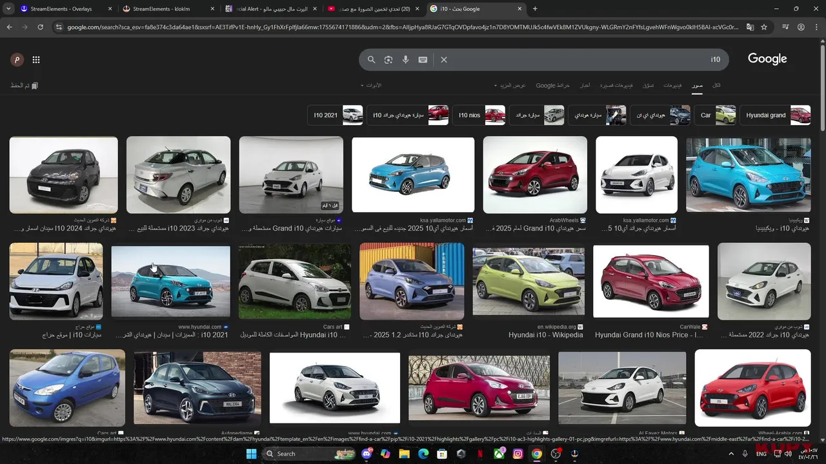Click the translate page icon in address bar
This screenshot has height=464, width=826.
click(750, 27)
